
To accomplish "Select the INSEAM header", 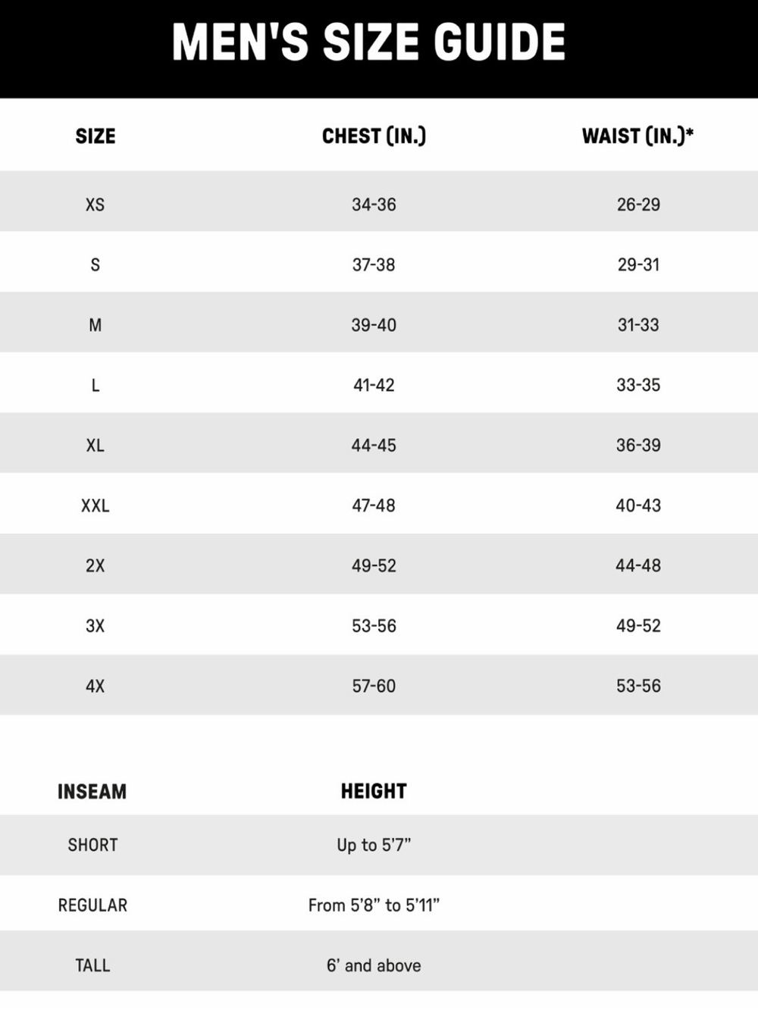I will click(x=92, y=792).
